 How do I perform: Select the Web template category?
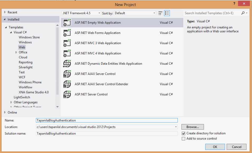22,47
